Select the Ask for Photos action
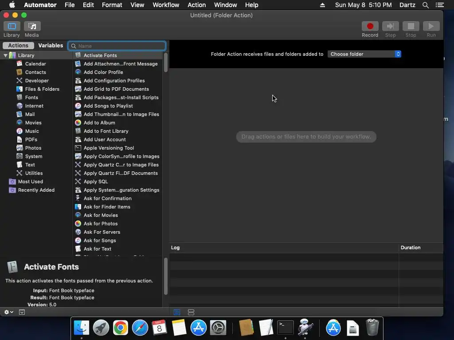This screenshot has height=340, width=454. click(117, 224)
